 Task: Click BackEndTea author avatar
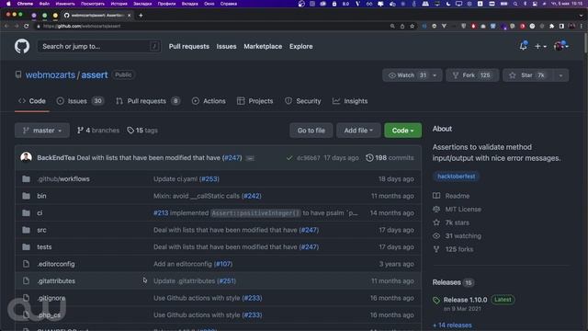[x=27, y=157]
